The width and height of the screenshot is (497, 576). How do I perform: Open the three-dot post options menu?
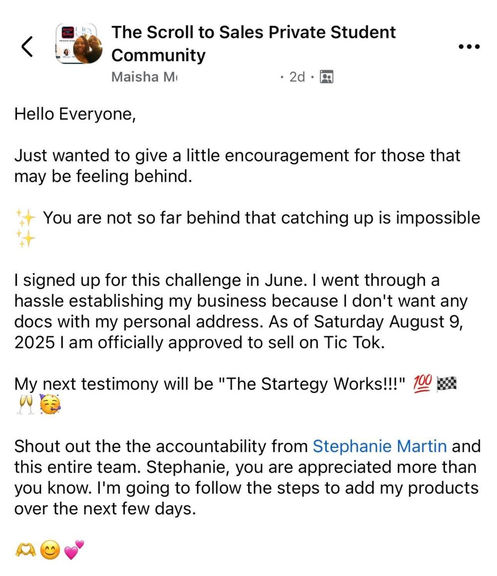coord(469,47)
